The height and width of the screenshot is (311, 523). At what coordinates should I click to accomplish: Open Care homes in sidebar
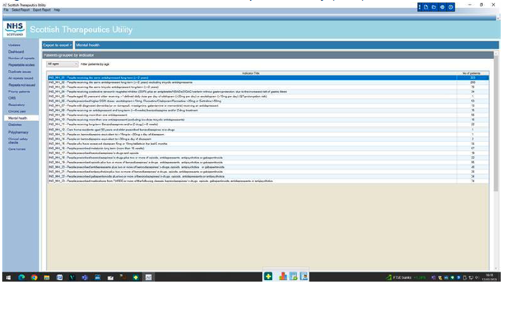point(17,149)
